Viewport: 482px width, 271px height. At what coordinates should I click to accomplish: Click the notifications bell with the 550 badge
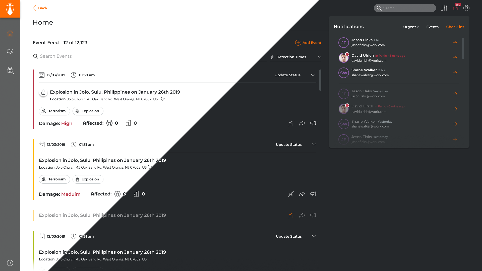tap(455, 8)
